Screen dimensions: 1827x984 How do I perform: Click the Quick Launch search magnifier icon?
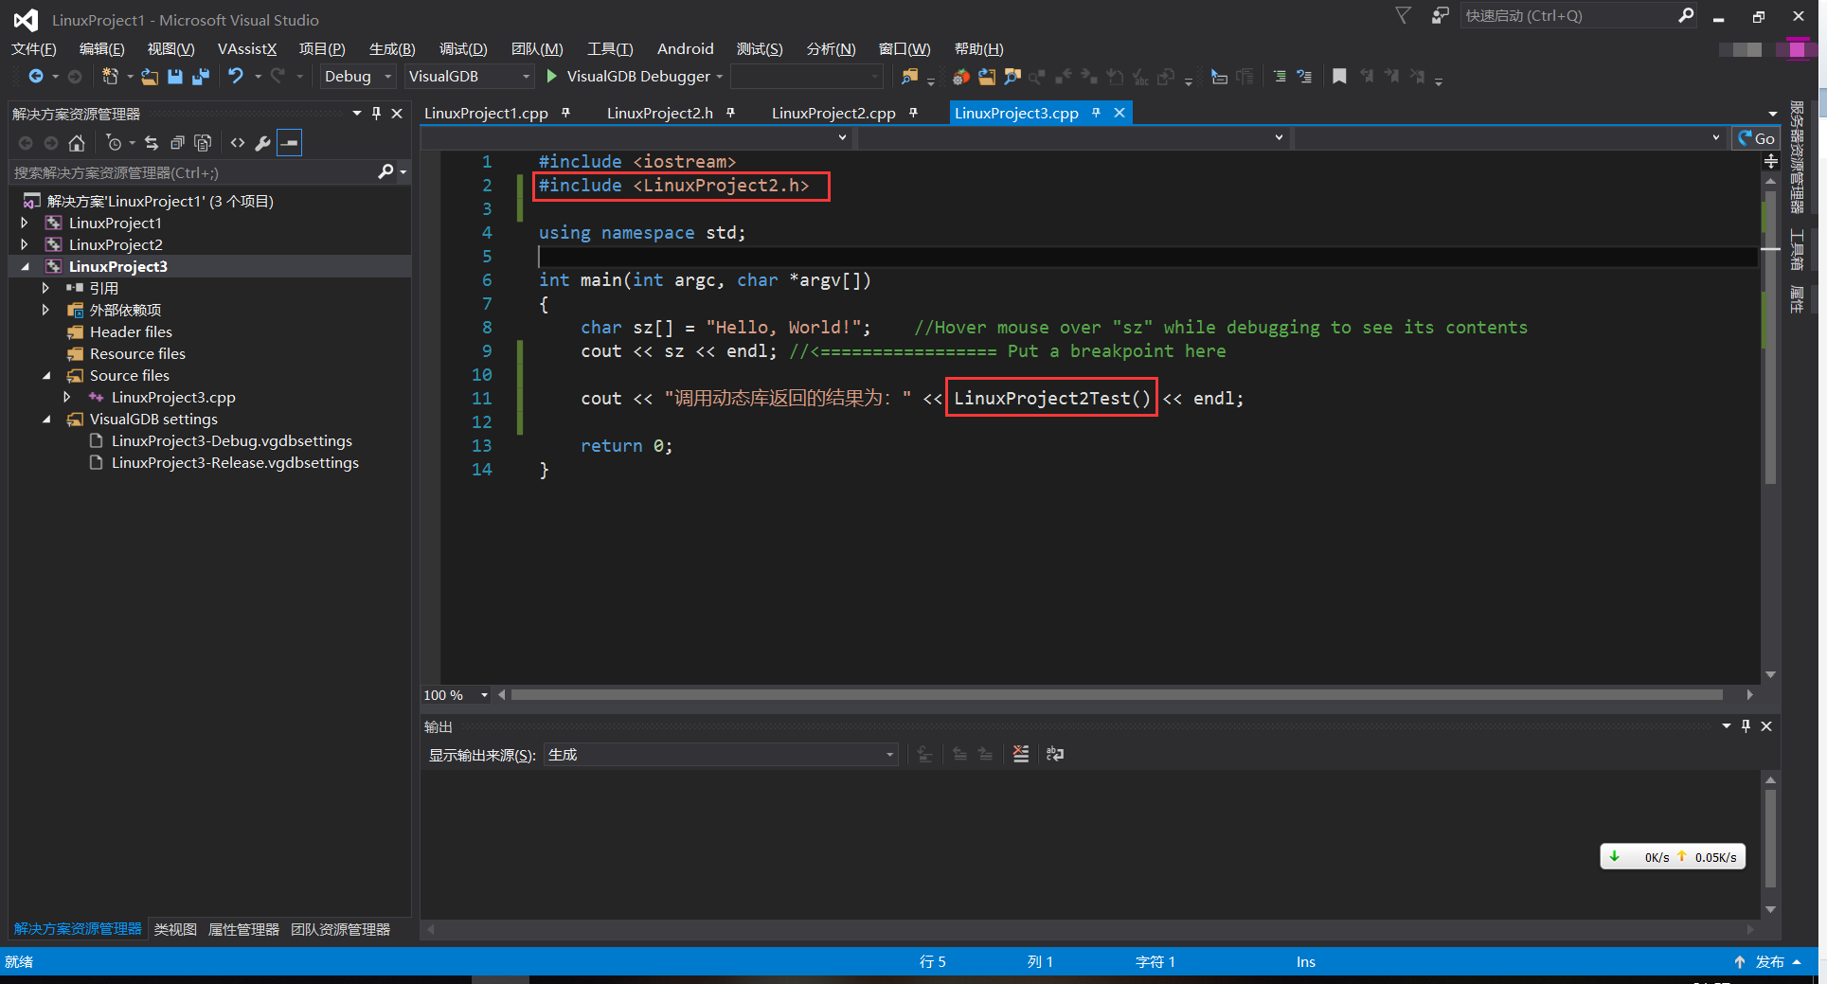point(1686,15)
